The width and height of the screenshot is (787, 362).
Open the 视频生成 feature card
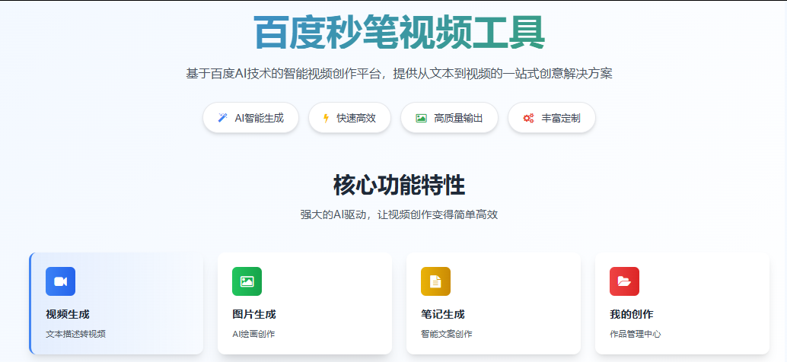coord(116,303)
